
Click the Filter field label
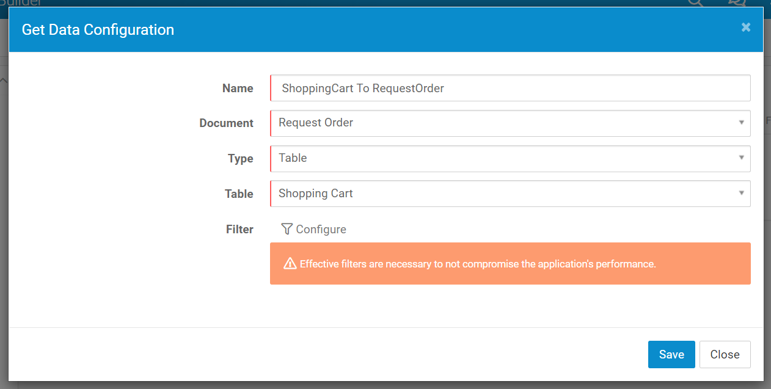click(x=239, y=229)
